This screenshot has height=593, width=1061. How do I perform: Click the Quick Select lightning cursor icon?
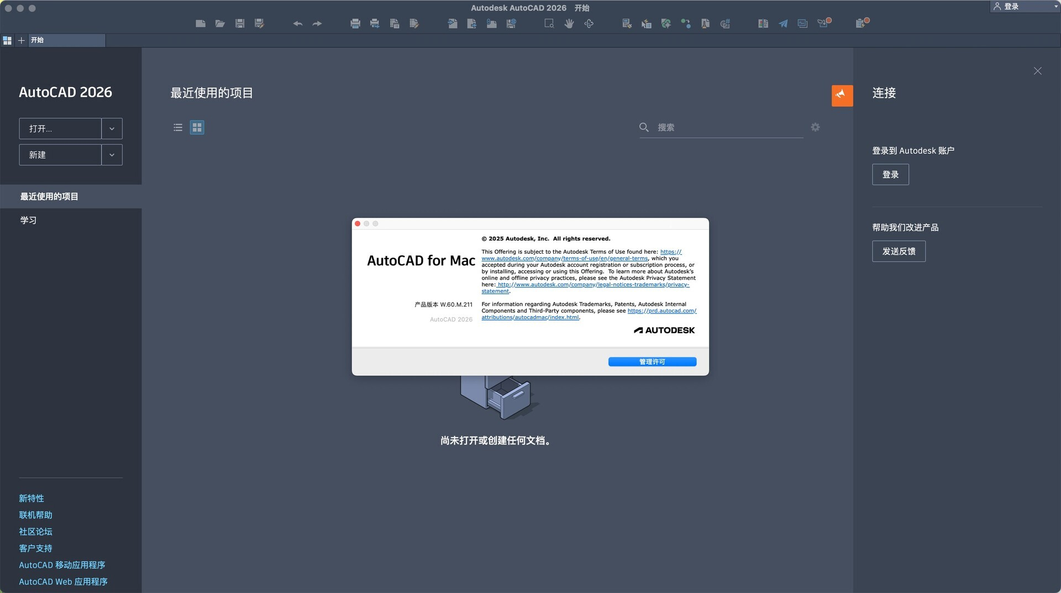(647, 23)
